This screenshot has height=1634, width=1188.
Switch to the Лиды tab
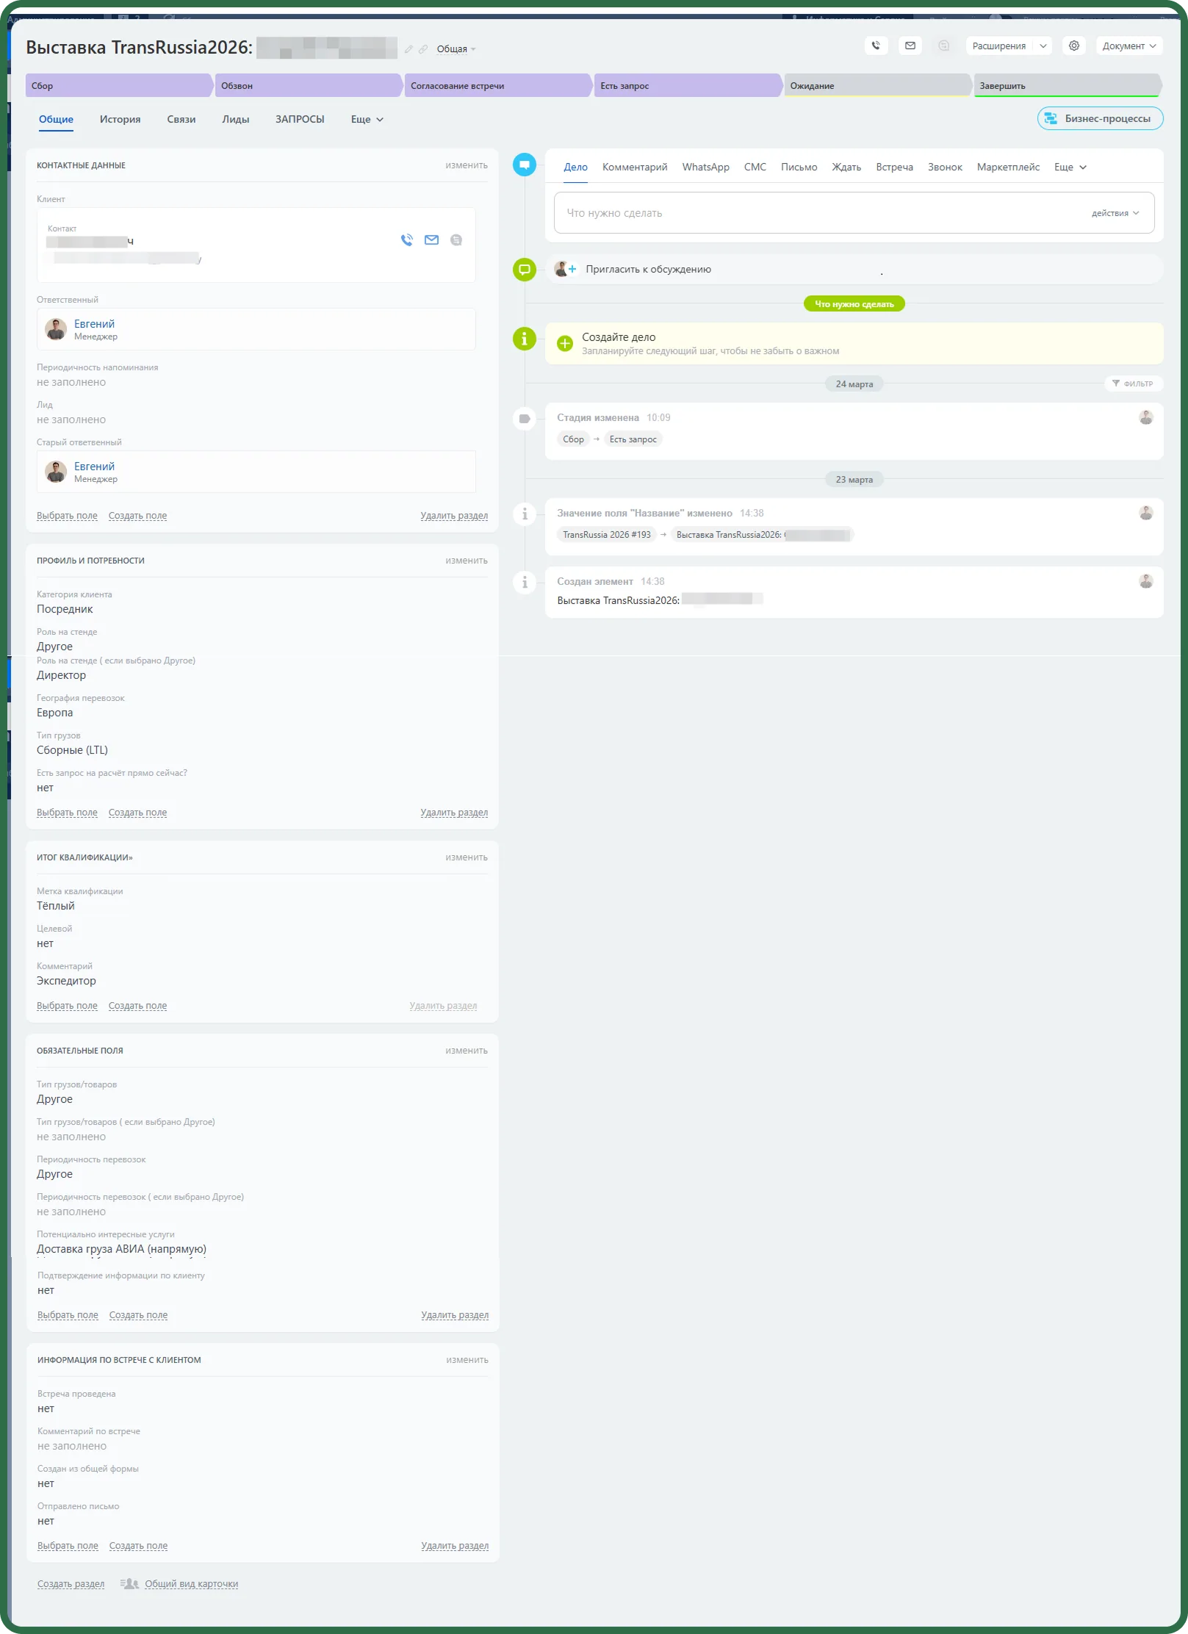235,119
